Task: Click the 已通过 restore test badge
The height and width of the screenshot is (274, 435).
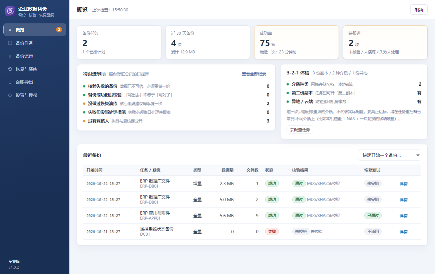Action: point(373,216)
